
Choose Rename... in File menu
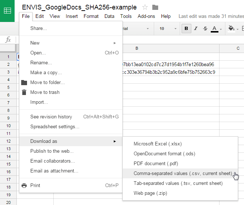click(x=71, y=62)
